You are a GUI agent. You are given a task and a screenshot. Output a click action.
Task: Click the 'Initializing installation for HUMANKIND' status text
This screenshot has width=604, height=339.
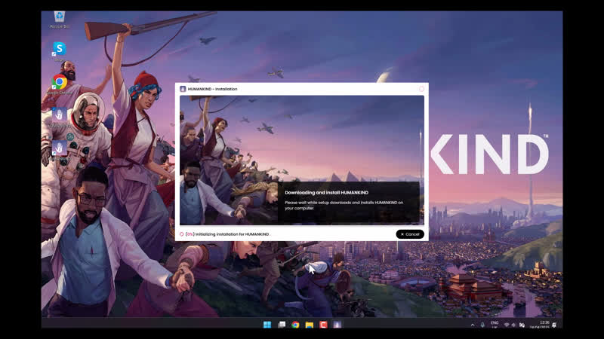(233, 234)
